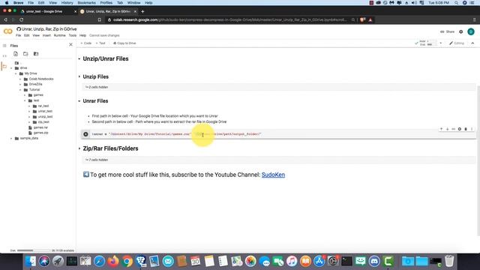Click Copy to Drive

[x=124, y=43]
